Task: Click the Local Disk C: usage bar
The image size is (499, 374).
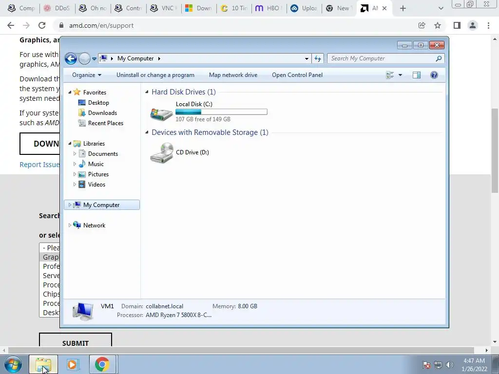Action: [x=222, y=112]
